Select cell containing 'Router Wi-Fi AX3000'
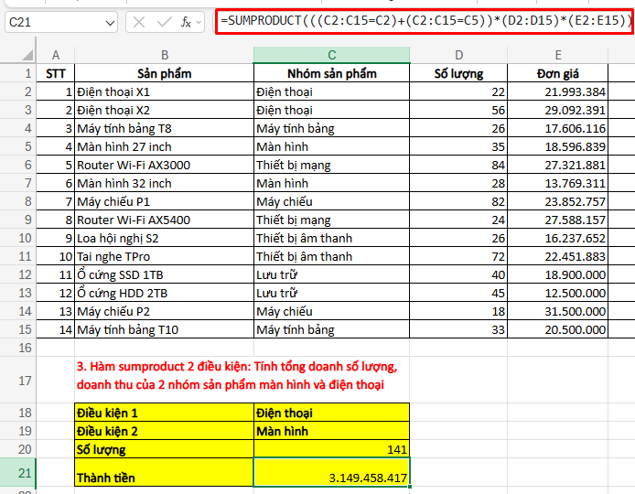Screen dimensions: 635x494 [x=164, y=165]
